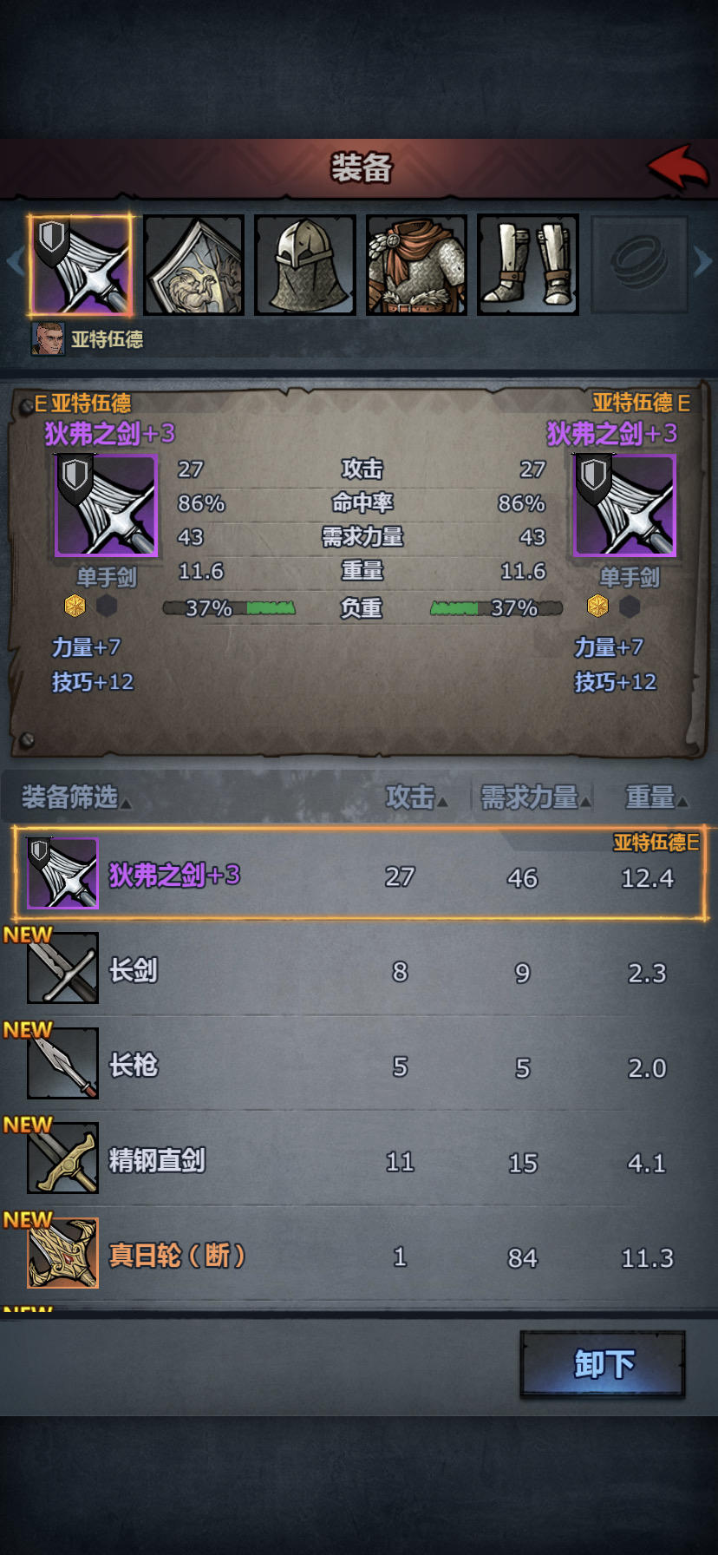Select the sword weapon equipment slot

pyautogui.click(x=82, y=265)
